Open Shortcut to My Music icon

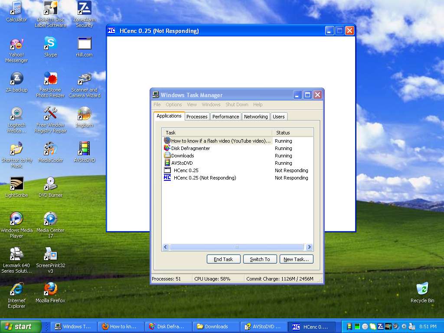(16, 155)
